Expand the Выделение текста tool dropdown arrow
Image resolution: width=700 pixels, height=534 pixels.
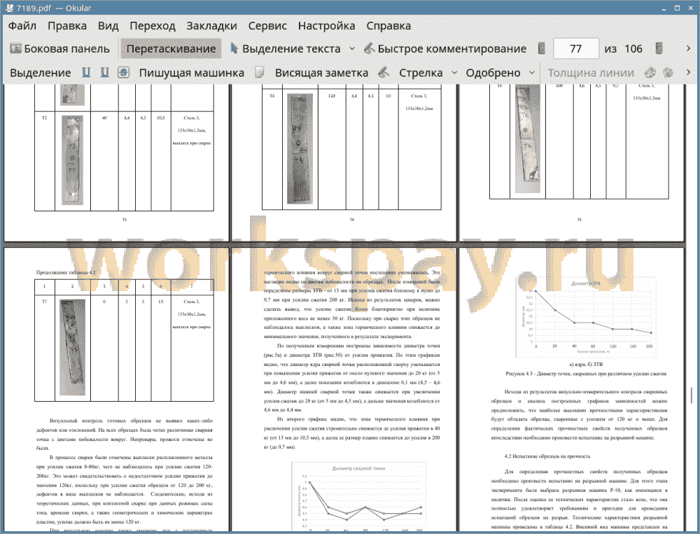(352, 49)
